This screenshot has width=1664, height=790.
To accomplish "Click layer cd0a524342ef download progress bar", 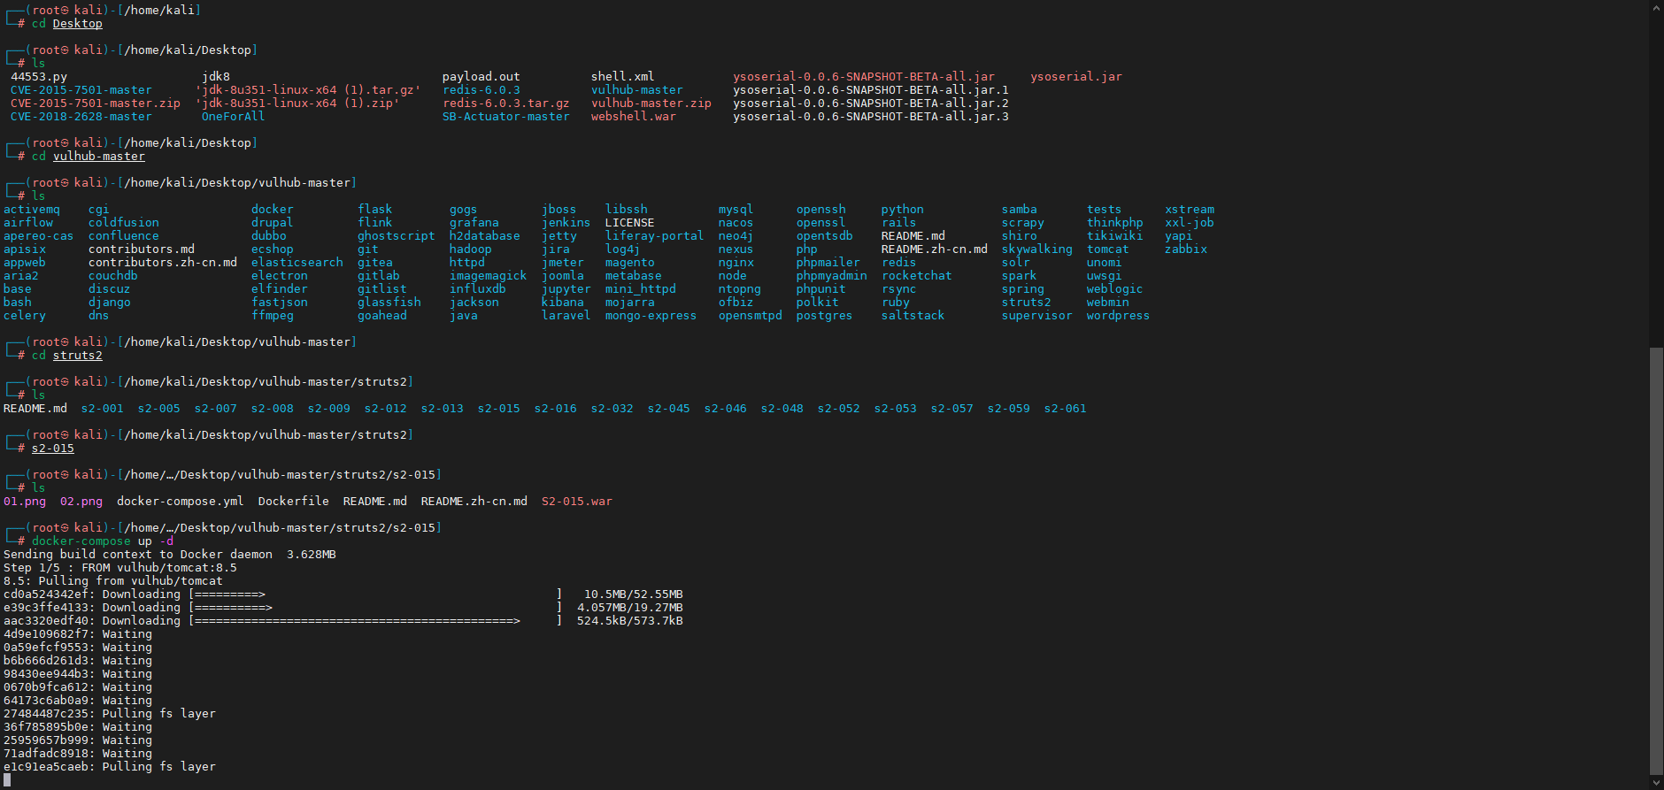I will pyautogui.click(x=375, y=594).
